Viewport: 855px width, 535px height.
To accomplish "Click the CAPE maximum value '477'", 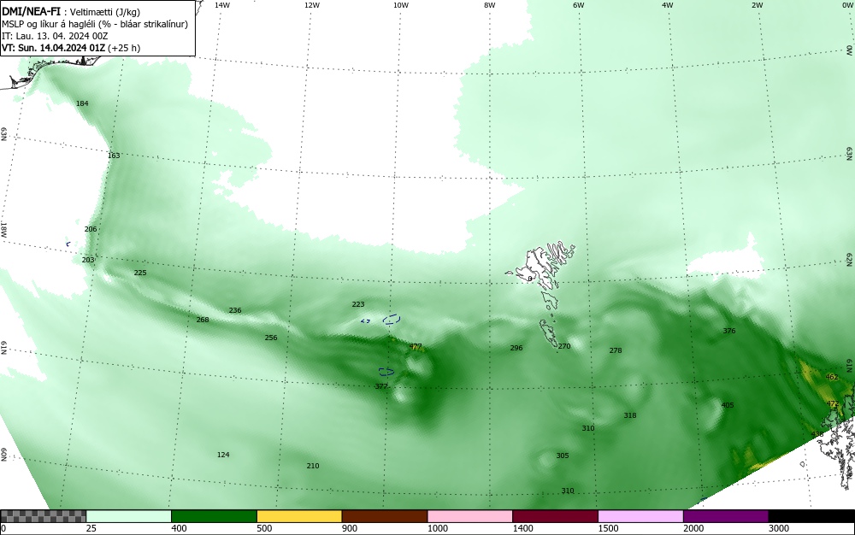I will (416, 346).
